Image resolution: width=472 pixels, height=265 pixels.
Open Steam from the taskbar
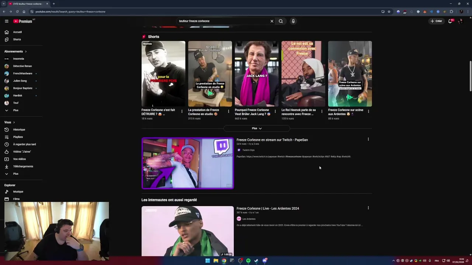(256, 261)
